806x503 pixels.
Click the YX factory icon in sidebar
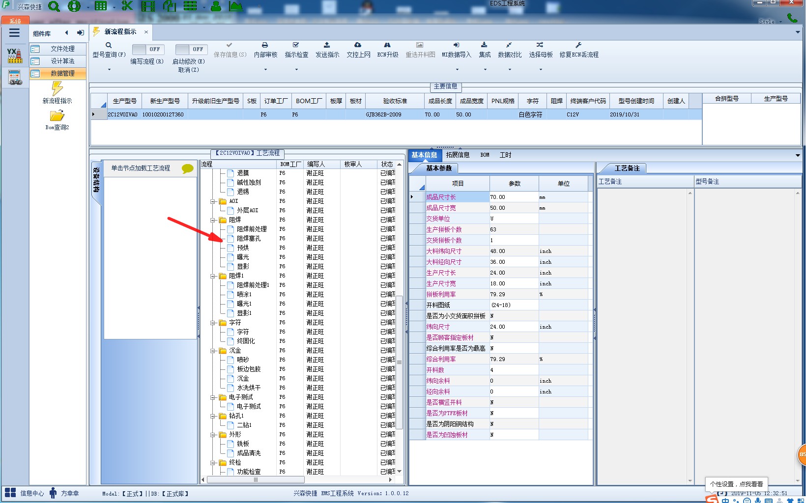pos(15,55)
